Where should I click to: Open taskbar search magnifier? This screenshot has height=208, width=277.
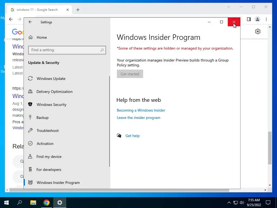coord(19,203)
